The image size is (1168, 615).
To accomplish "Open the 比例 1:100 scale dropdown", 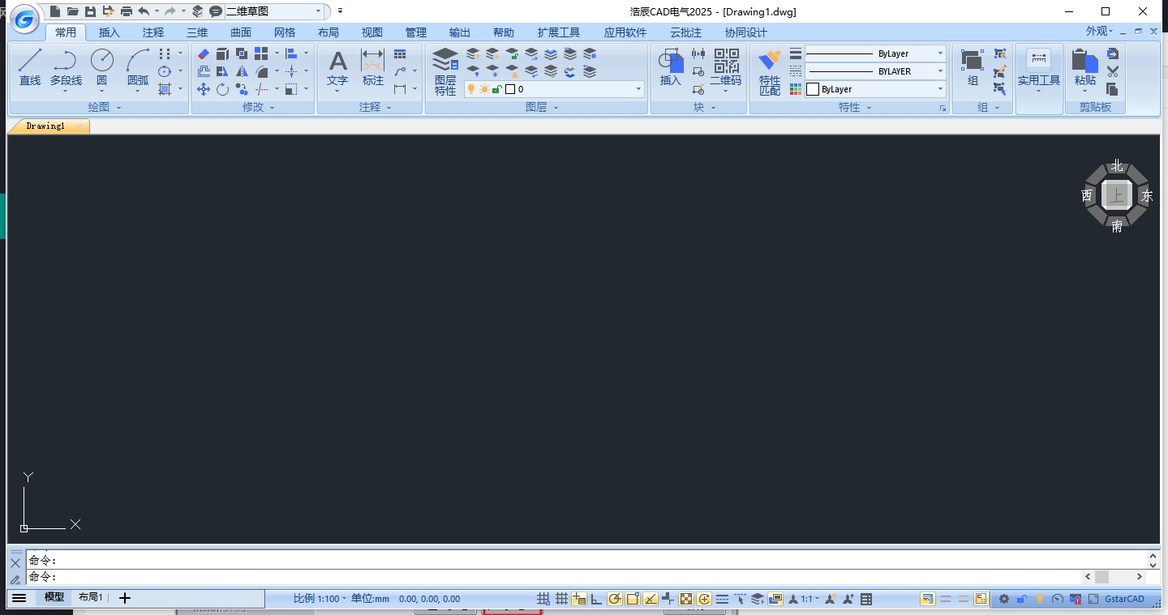I will 320,599.
